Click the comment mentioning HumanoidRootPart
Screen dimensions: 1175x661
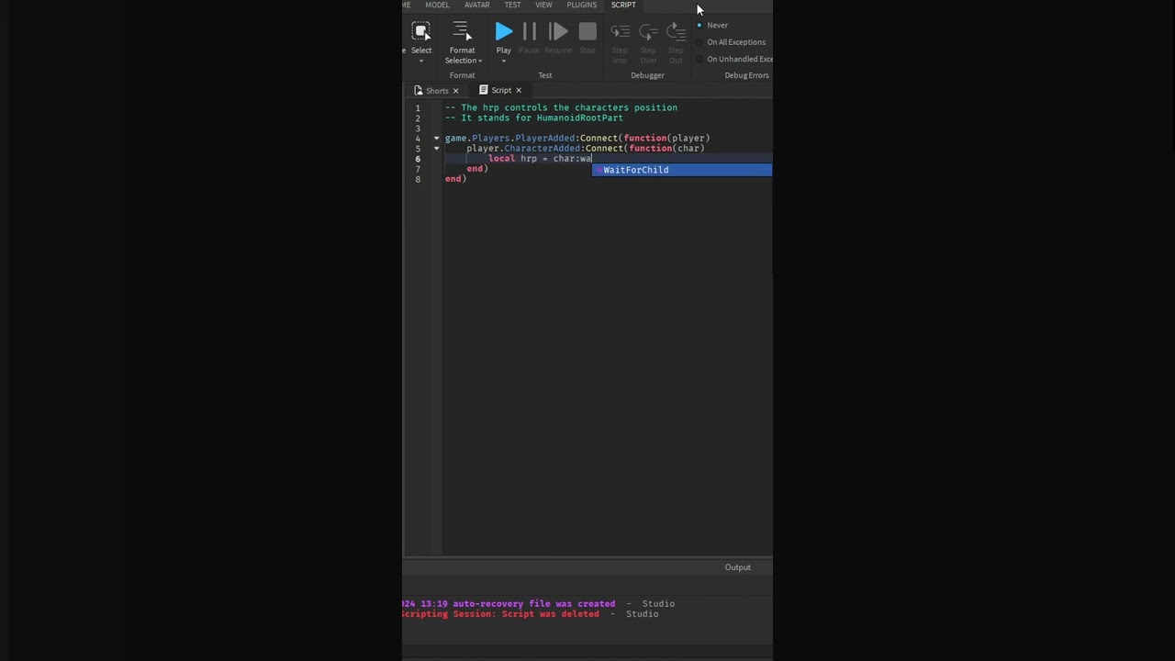(534, 118)
